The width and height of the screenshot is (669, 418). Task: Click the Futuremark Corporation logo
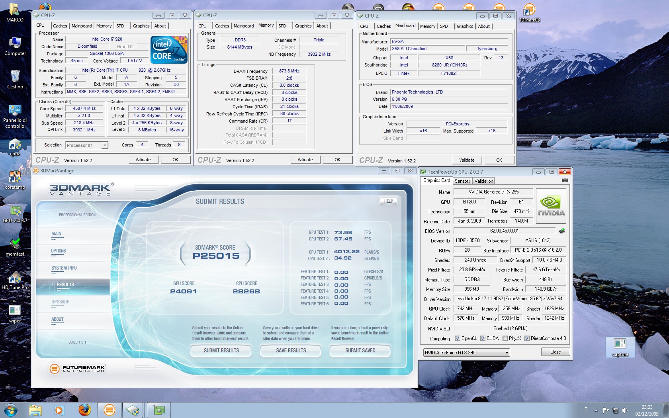[78, 369]
